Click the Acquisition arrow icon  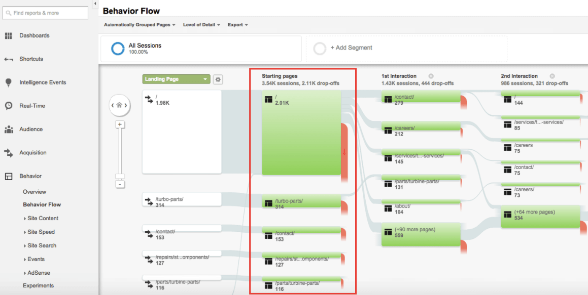pyautogui.click(x=9, y=153)
